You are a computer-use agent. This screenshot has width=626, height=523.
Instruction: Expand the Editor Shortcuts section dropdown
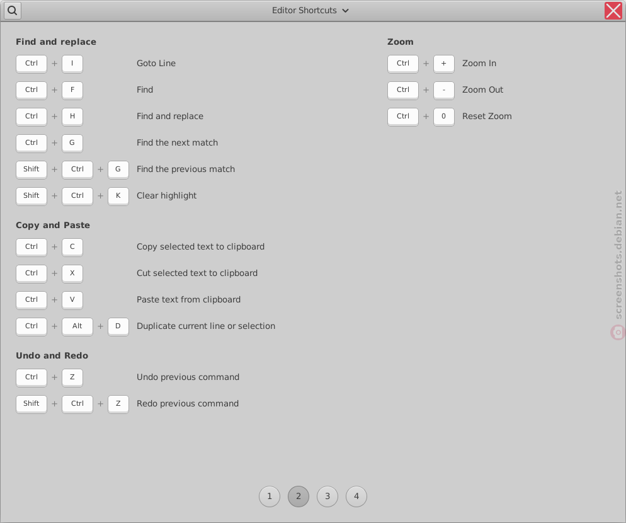[310, 10]
